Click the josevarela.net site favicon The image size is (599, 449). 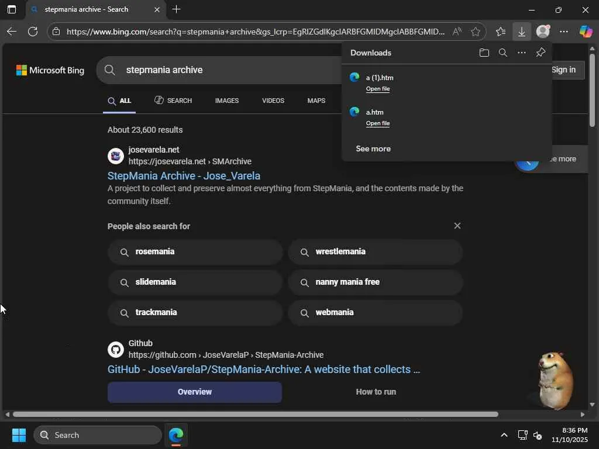click(116, 156)
